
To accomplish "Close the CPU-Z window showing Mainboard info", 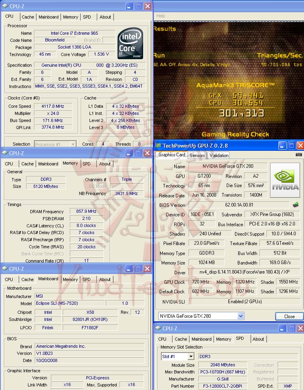I will [x=147, y=269].
